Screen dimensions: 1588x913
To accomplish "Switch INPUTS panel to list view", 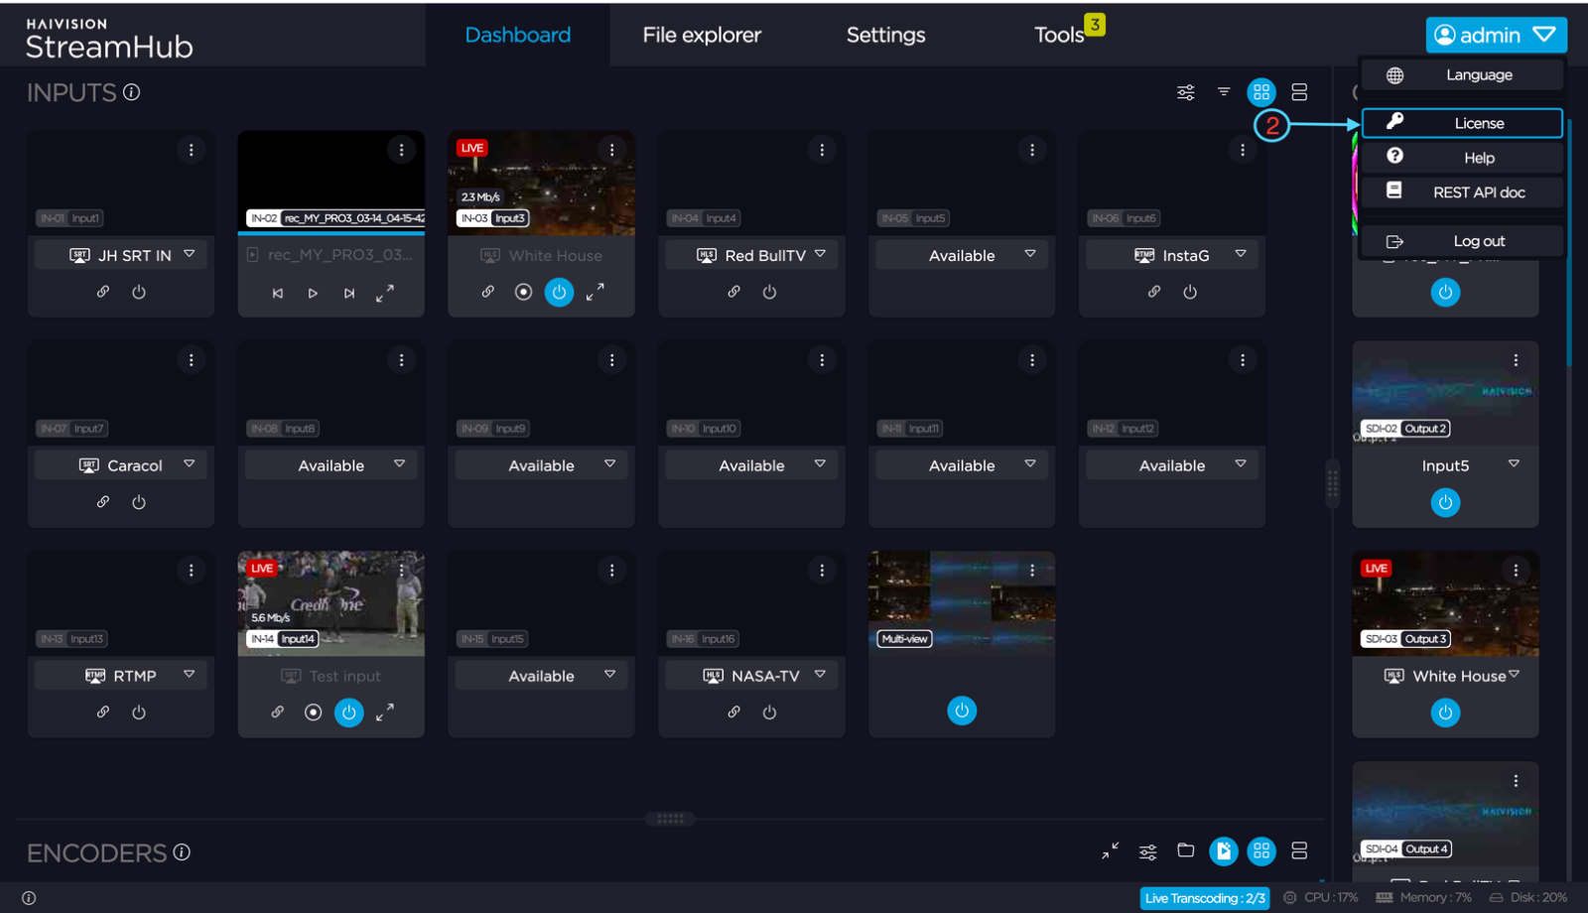I will coord(1299,92).
